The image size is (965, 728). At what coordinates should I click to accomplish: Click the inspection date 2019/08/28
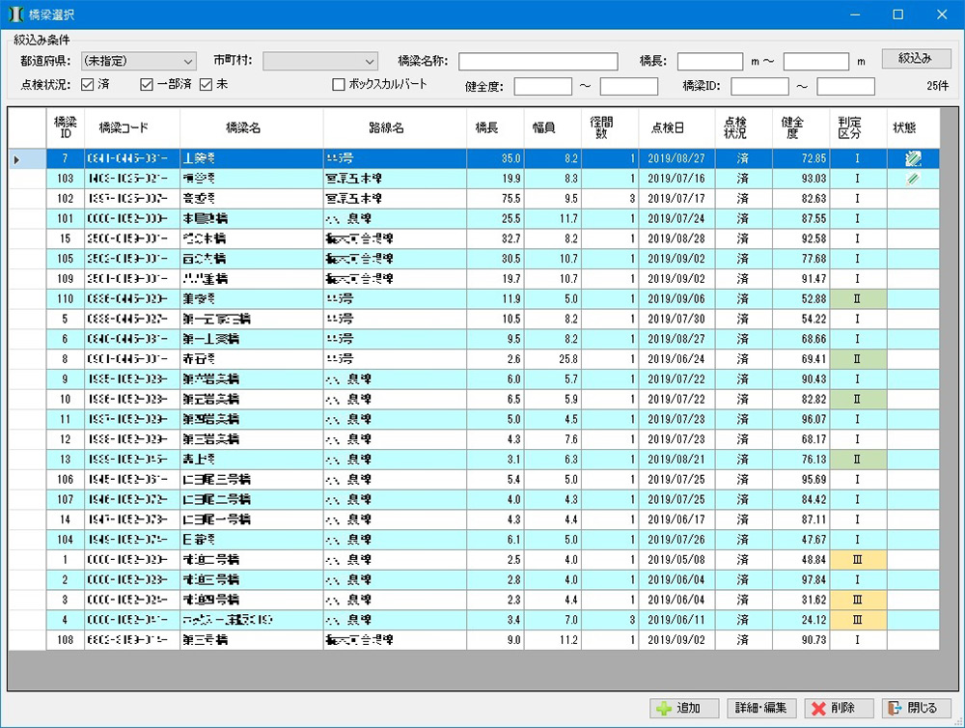tap(676, 238)
